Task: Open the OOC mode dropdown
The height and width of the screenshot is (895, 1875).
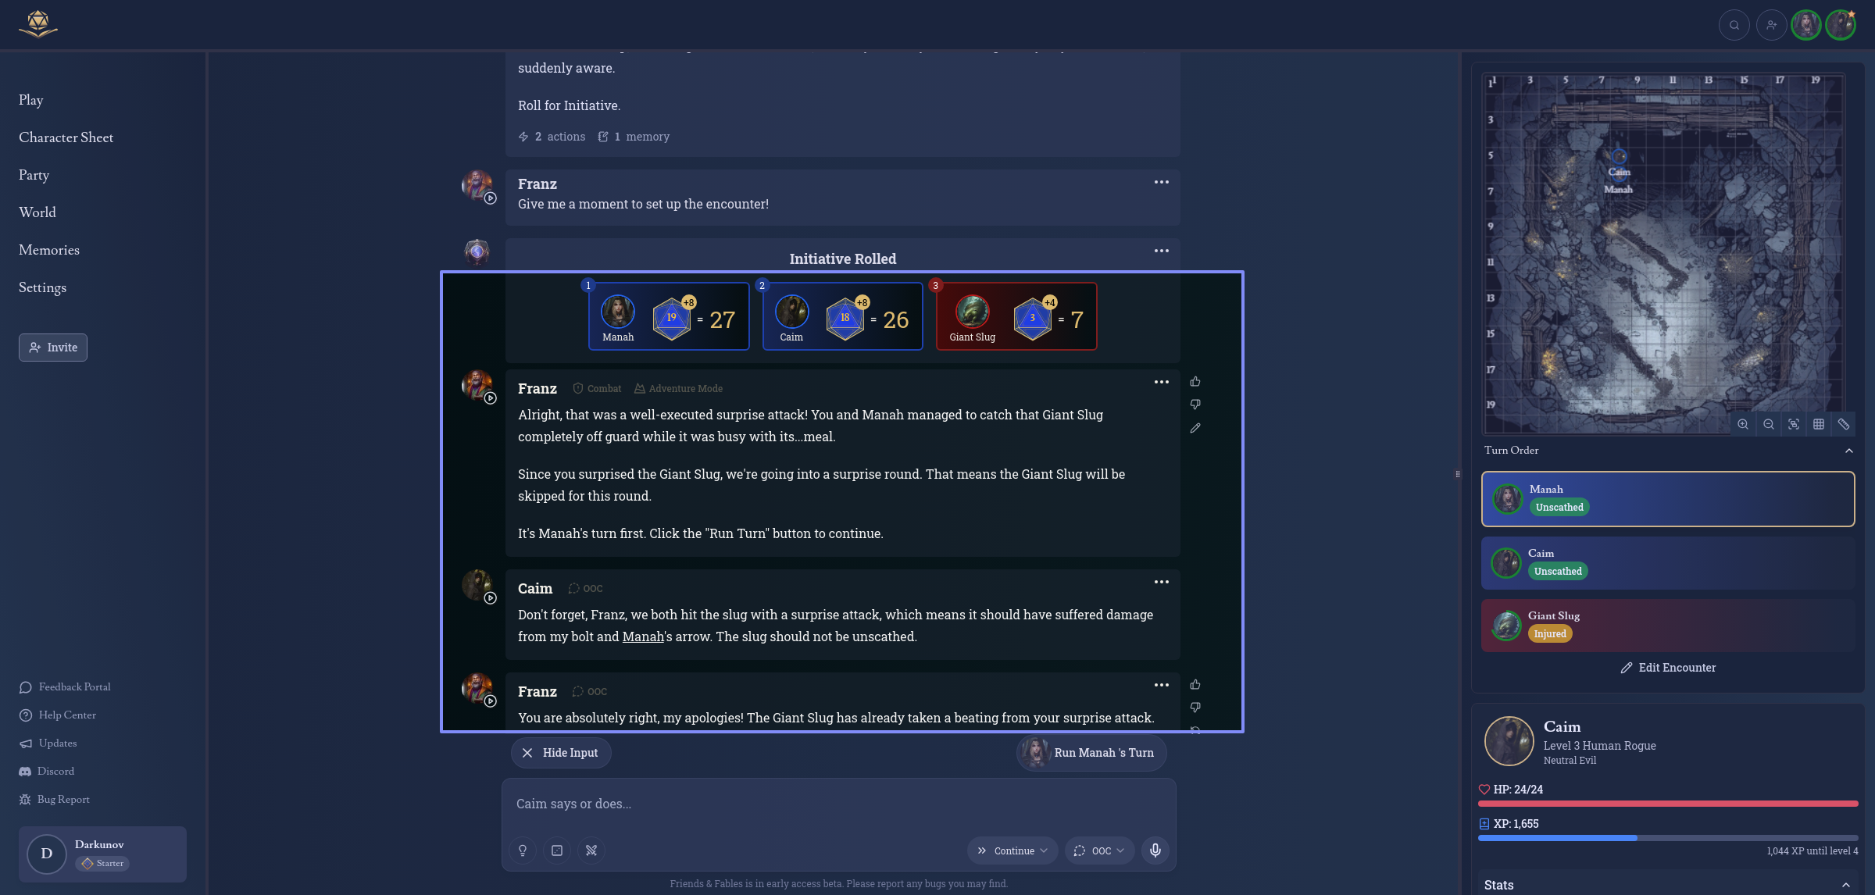Action: pos(1099,850)
